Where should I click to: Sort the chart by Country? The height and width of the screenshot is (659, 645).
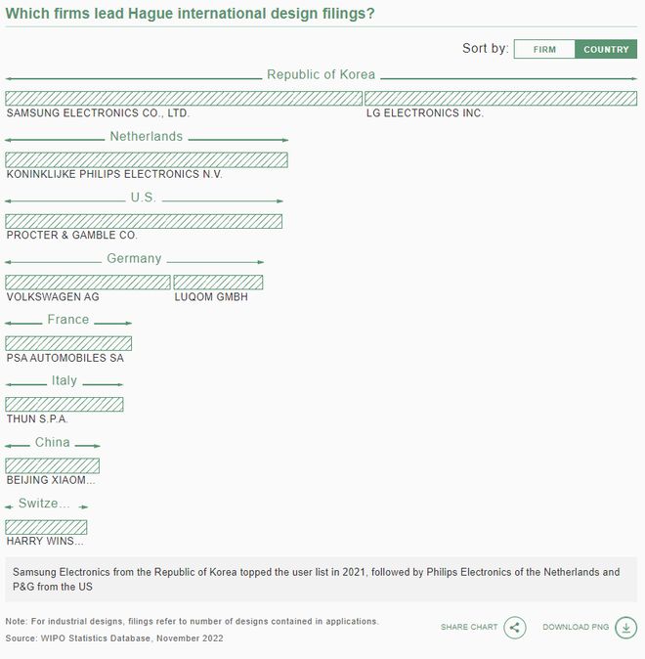[x=606, y=49]
